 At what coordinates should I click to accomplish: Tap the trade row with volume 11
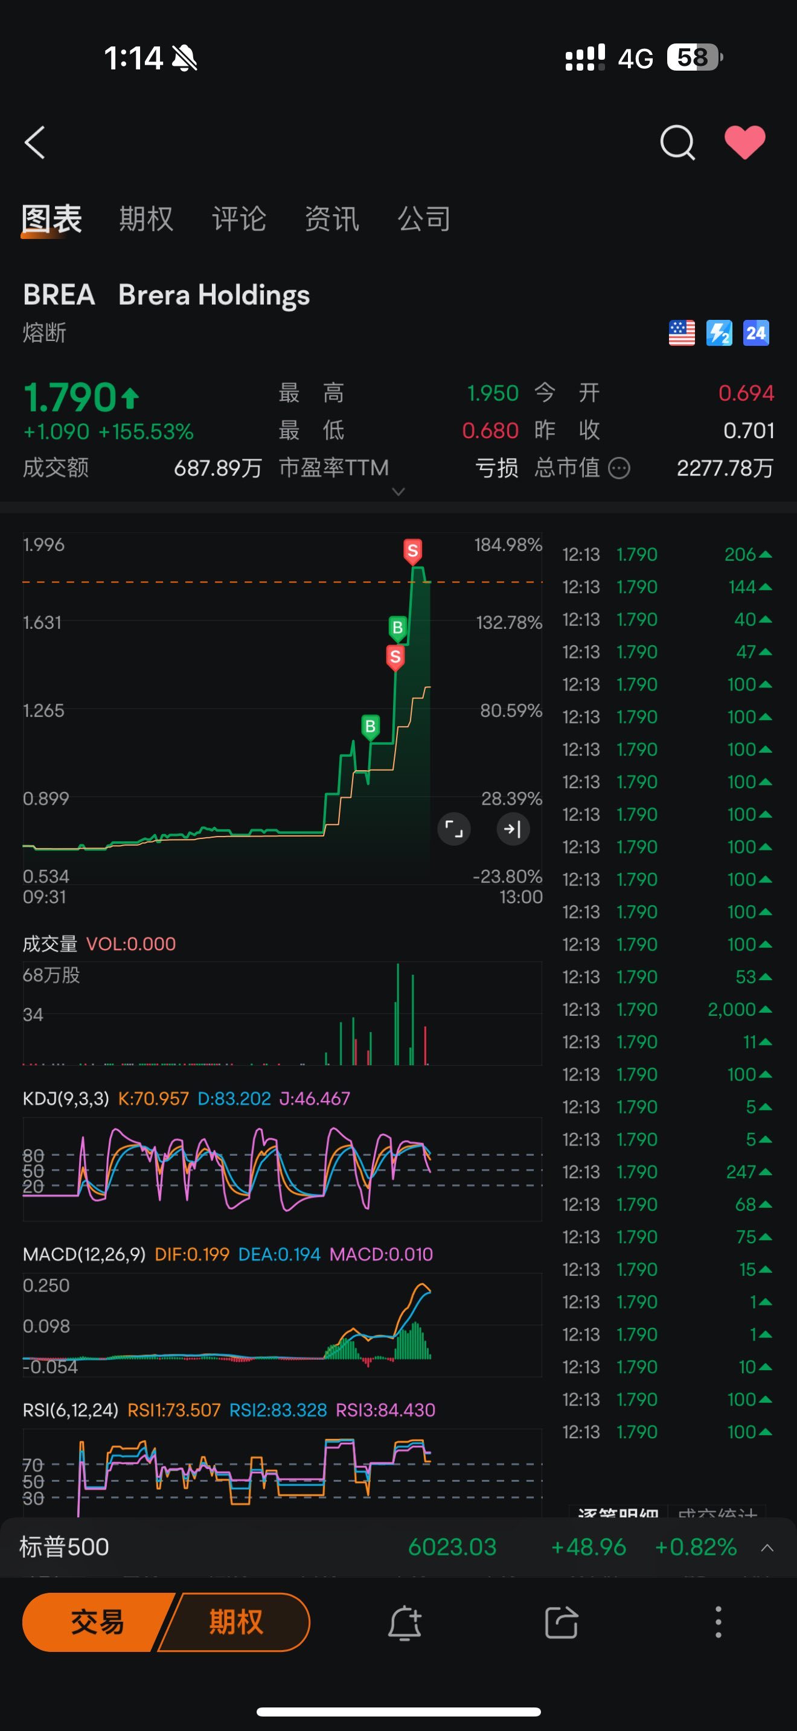[x=667, y=1042]
